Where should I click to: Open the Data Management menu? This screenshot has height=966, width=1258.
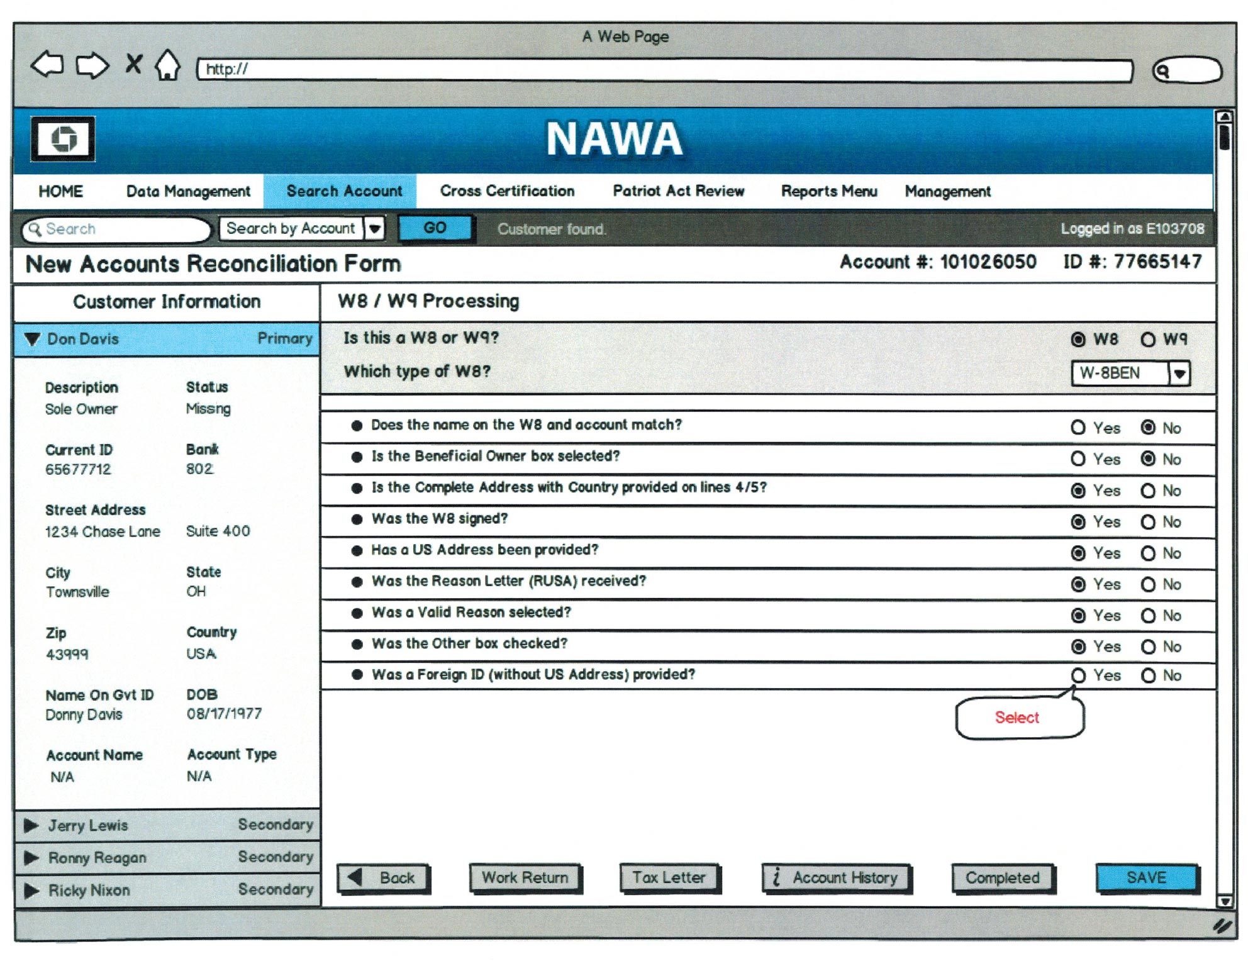(188, 191)
